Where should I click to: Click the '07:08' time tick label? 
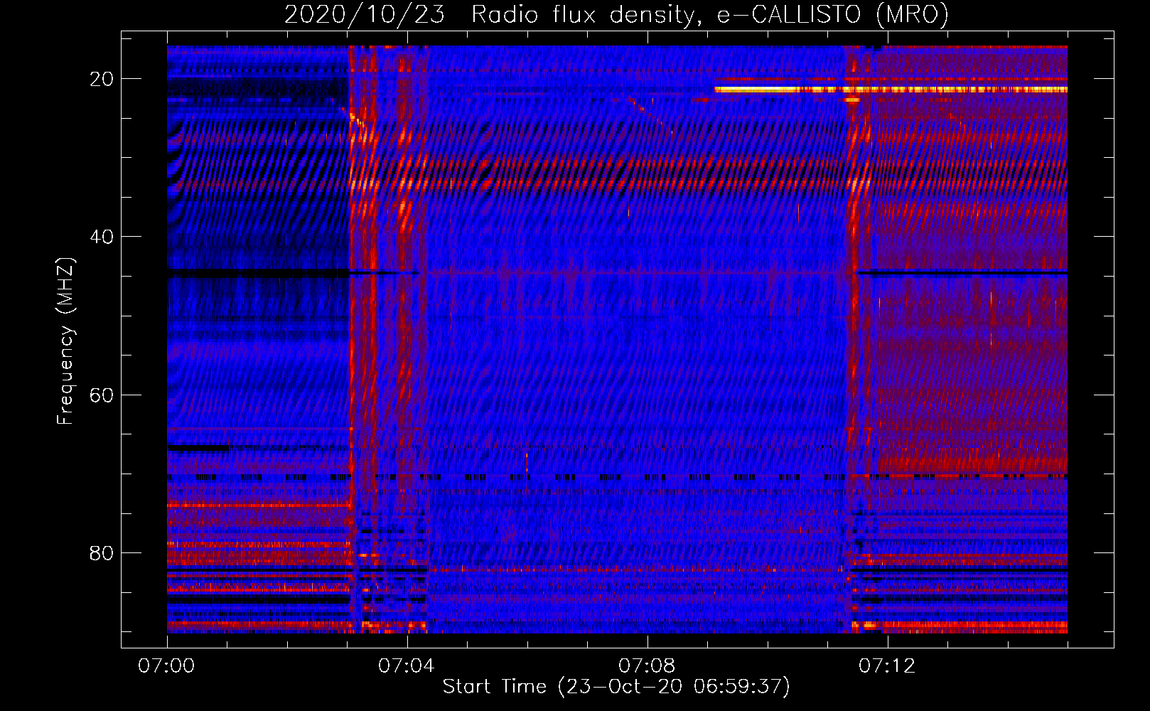[647, 665]
